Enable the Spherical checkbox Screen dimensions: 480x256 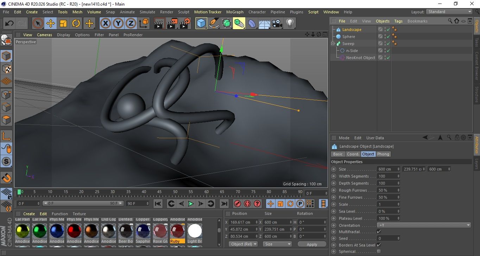pos(379,251)
